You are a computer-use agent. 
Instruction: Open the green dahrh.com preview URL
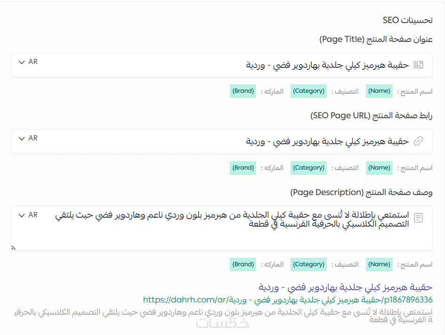click(288, 300)
